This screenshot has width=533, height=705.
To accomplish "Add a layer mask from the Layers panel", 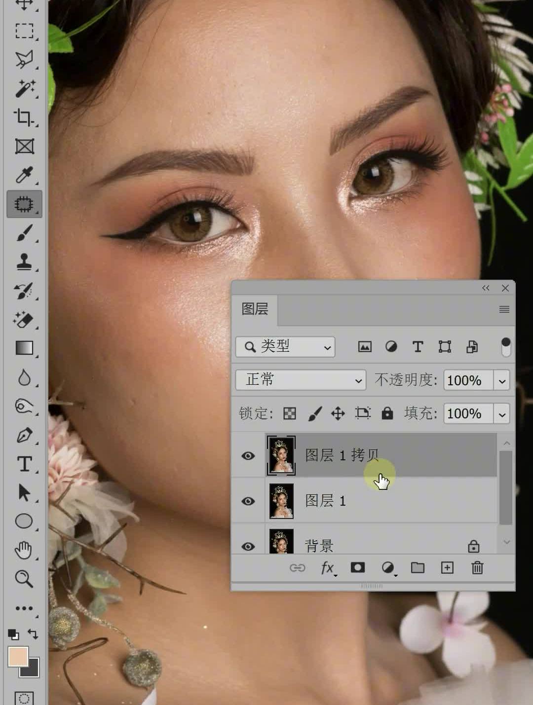I will (358, 568).
